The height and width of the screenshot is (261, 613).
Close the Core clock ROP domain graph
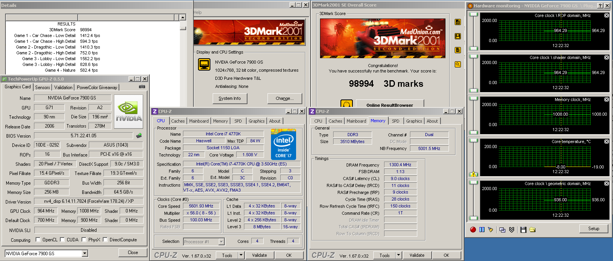point(606,15)
